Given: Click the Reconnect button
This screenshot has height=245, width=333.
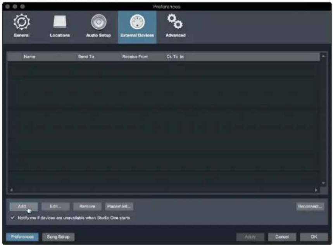Looking at the screenshot, I should tap(310, 206).
